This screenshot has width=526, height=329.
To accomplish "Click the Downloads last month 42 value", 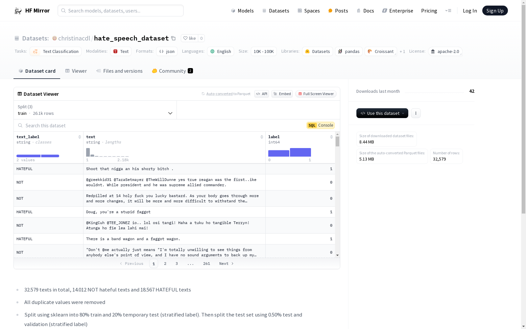I will tap(472, 91).
